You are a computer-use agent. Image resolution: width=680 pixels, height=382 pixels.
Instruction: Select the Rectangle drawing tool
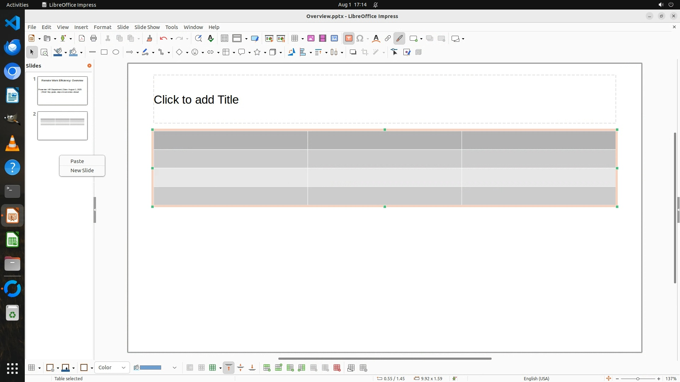tap(104, 52)
